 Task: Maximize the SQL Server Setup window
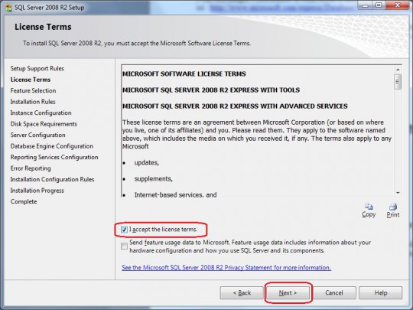tap(379, 5)
